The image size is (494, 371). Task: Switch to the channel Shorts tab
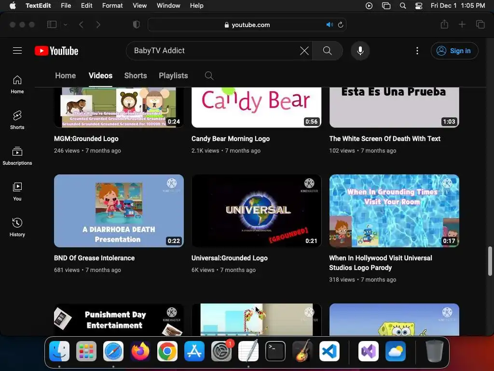click(x=136, y=76)
